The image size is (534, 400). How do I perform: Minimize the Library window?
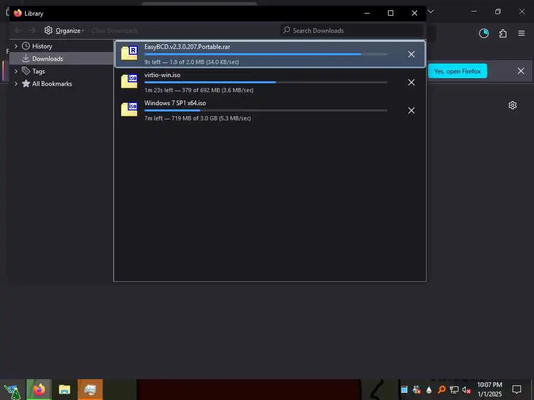[367, 13]
